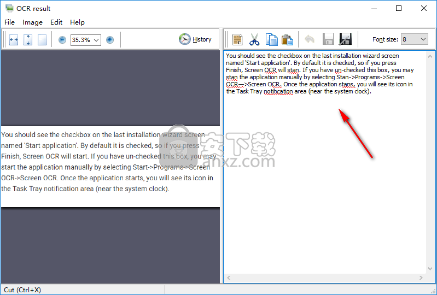437x295 pixels.
Task: Open the File menu
Action: pyautogui.click(x=9, y=22)
